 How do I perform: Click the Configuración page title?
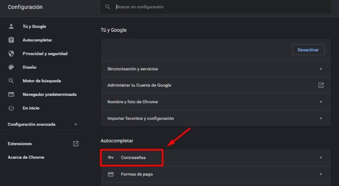coord(25,7)
